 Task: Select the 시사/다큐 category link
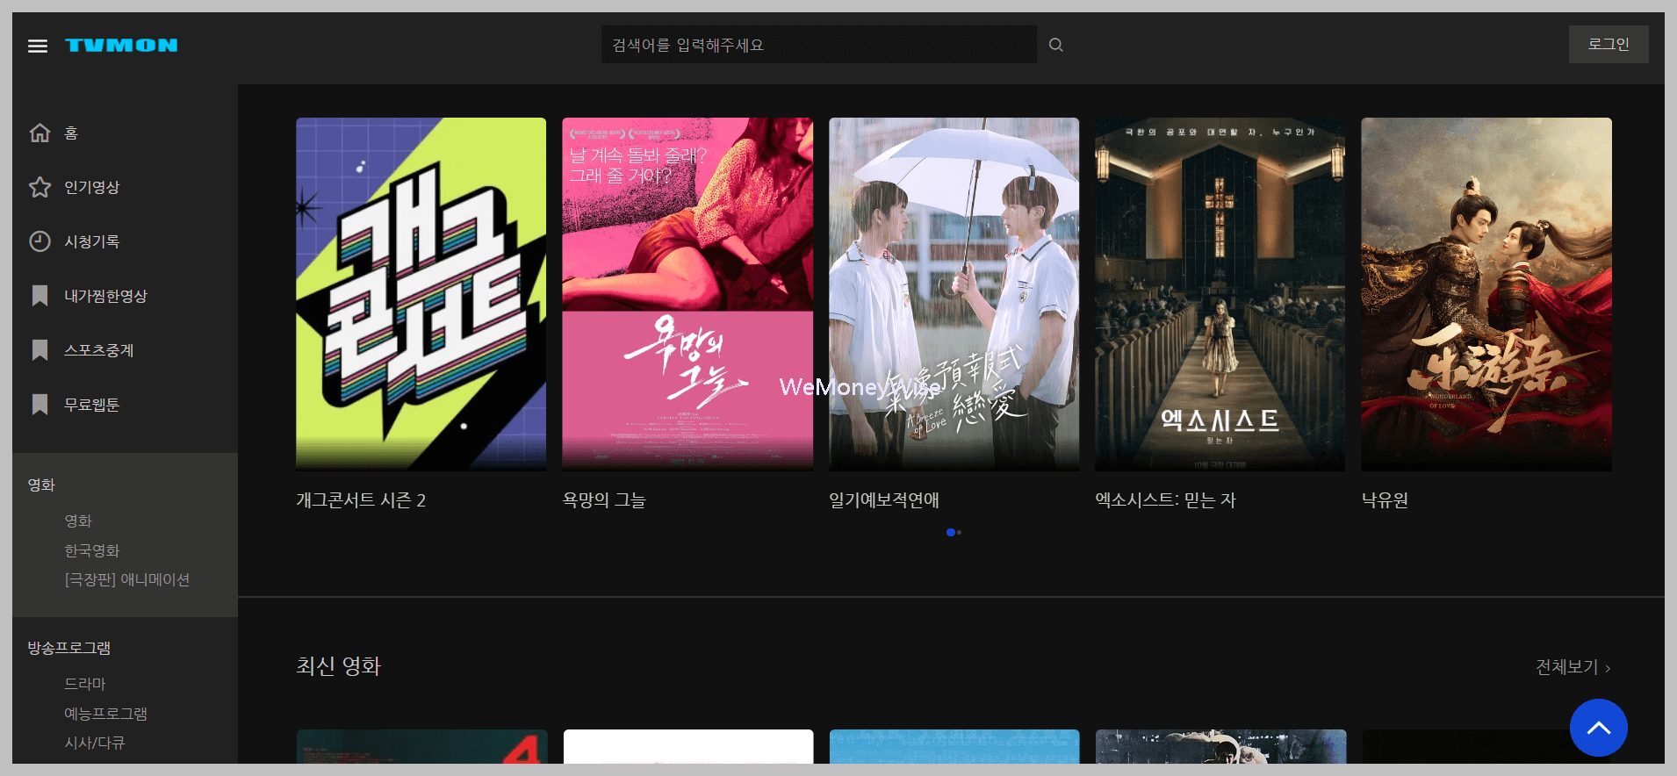[94, 743]
